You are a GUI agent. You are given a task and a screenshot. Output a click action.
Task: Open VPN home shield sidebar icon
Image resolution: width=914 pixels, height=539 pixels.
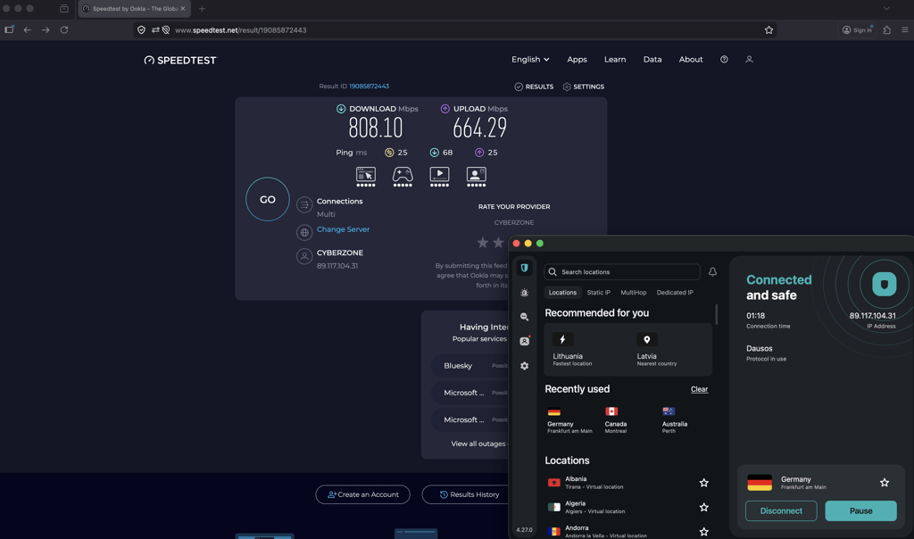click(x=524, y=268)
